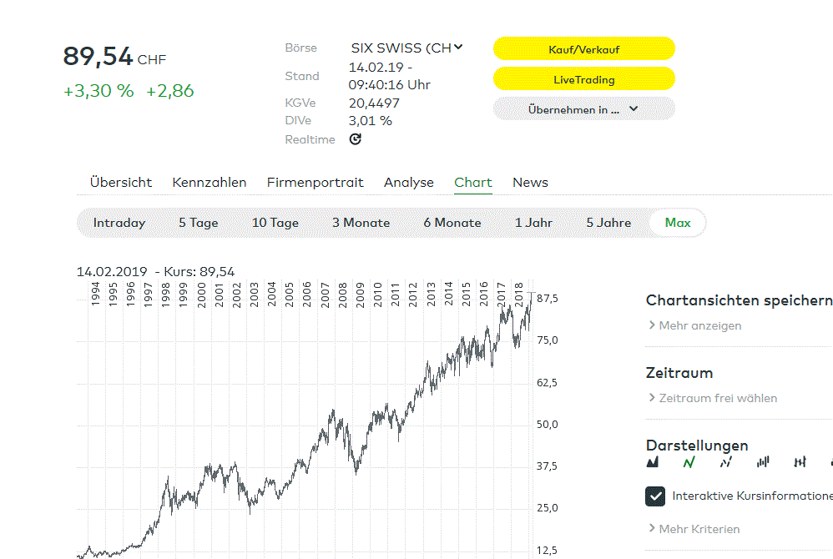Screen dimensions: 833x559
Task: Switch to the candlestick chart display
Action: pyautogui.click(x=763, y=462)
